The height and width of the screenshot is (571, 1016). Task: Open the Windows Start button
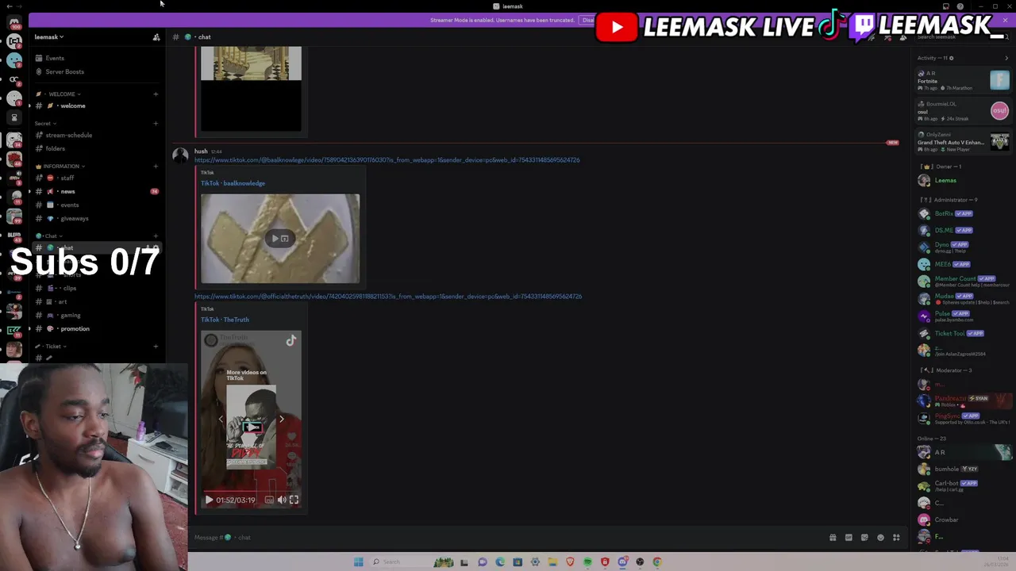point(359,561)
